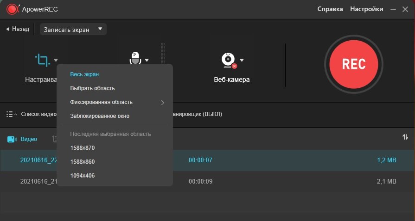Image resolution: width=415 pixels, height=221 pixels.
Task: Click the disabled webcam icon
Action: pos(229,61)
